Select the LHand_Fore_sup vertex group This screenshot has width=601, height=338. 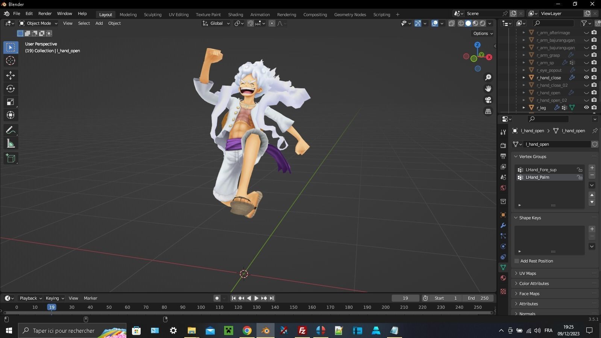click(x=550, y=170)
